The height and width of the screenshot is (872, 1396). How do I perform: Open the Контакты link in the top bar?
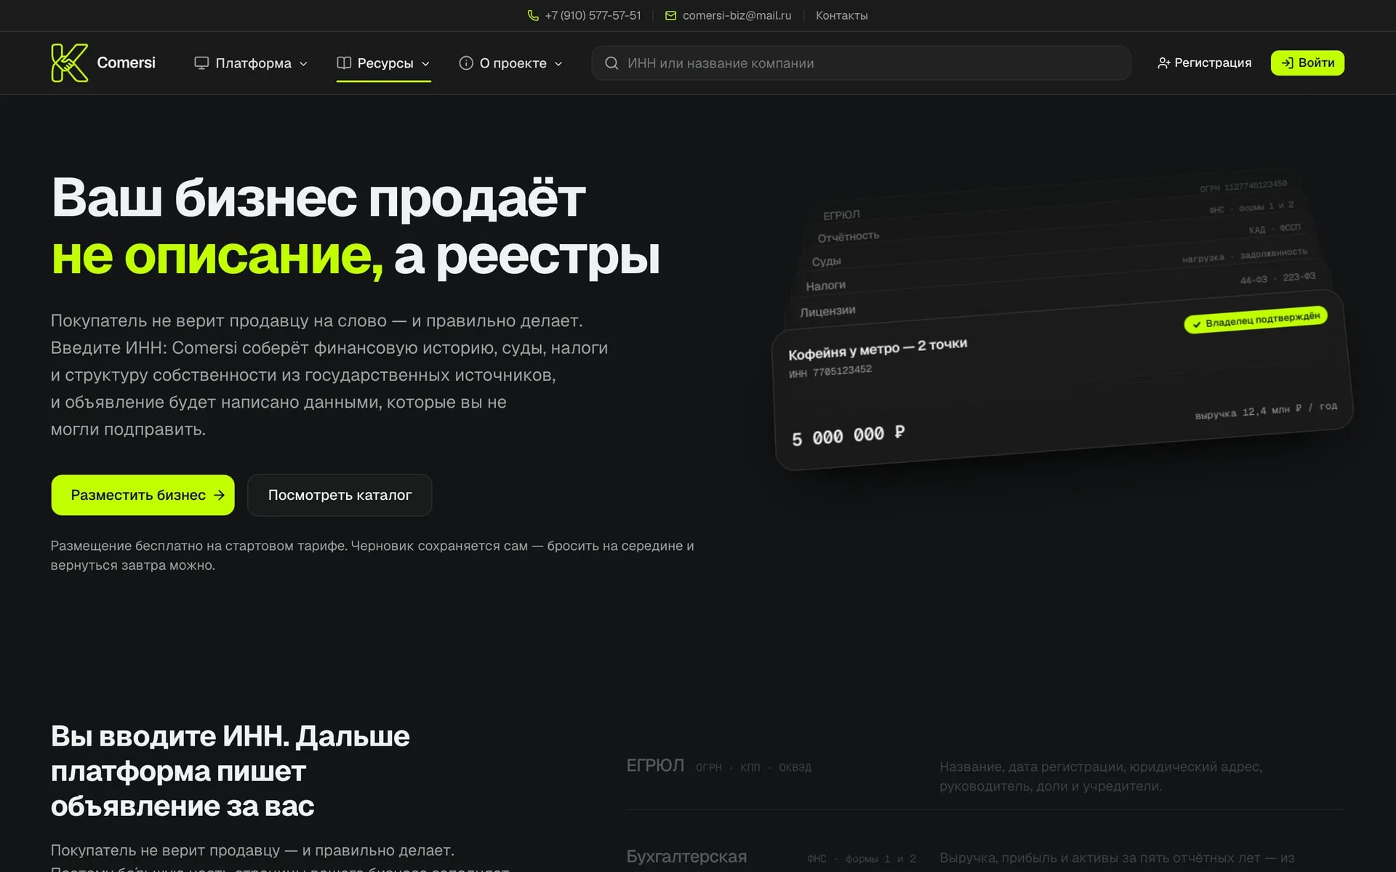(841, 15)
